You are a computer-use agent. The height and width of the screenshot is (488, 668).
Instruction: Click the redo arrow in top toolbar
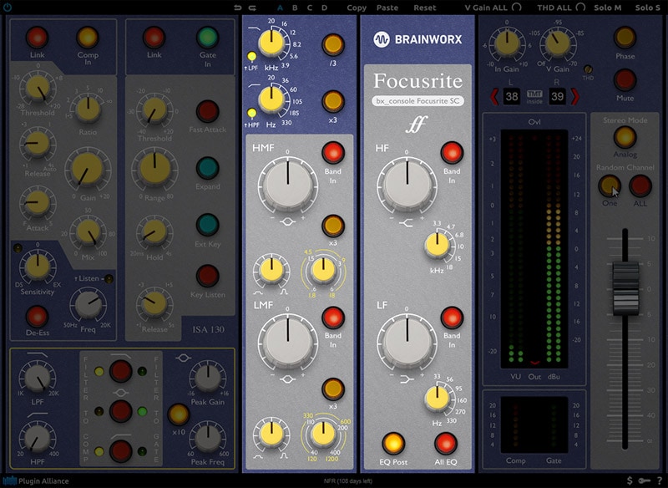tap(253, 8)
